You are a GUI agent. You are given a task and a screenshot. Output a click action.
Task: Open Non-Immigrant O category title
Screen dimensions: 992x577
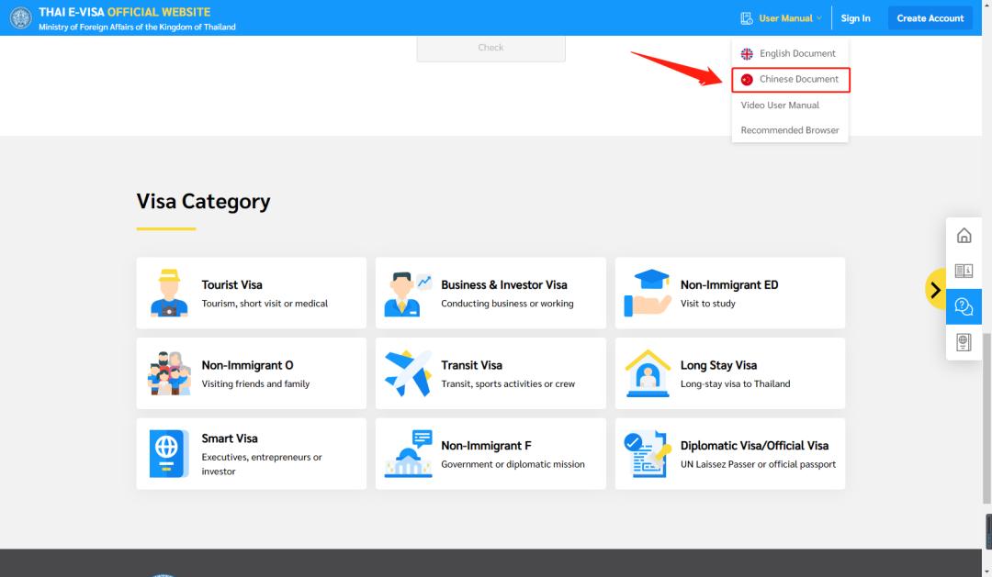[x=247, y=365]
